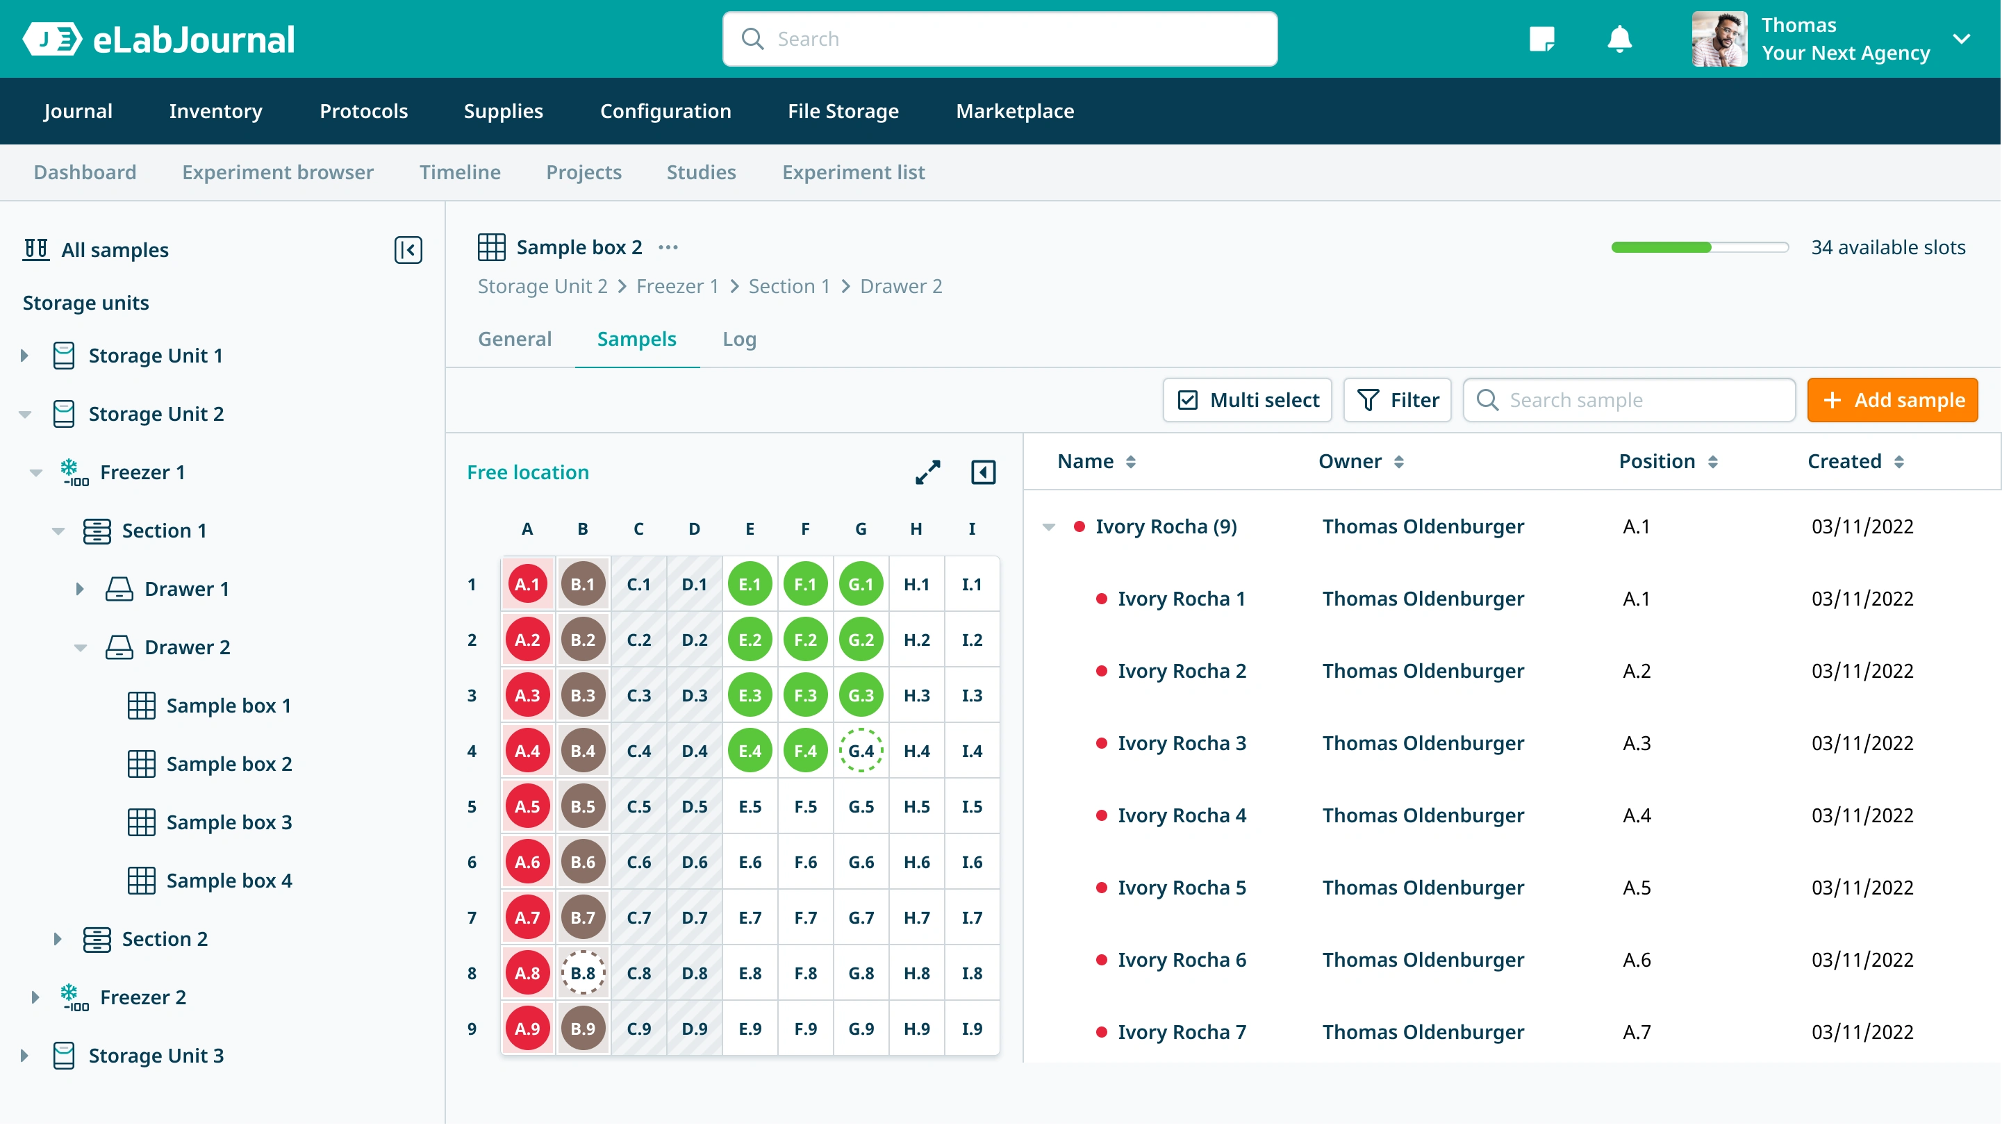The image size is (2002, 1139).
Task: Switch to the Log tab
Action: pyautogui.click(x=738, y=339)
